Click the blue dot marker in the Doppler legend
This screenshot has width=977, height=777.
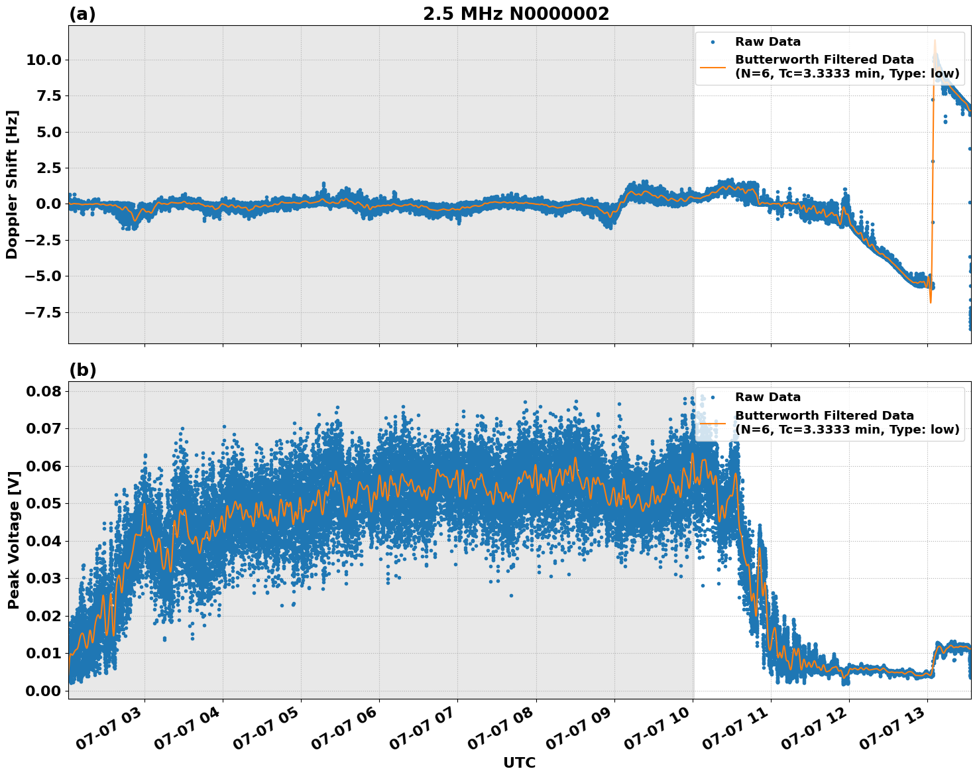coord(713,42)
